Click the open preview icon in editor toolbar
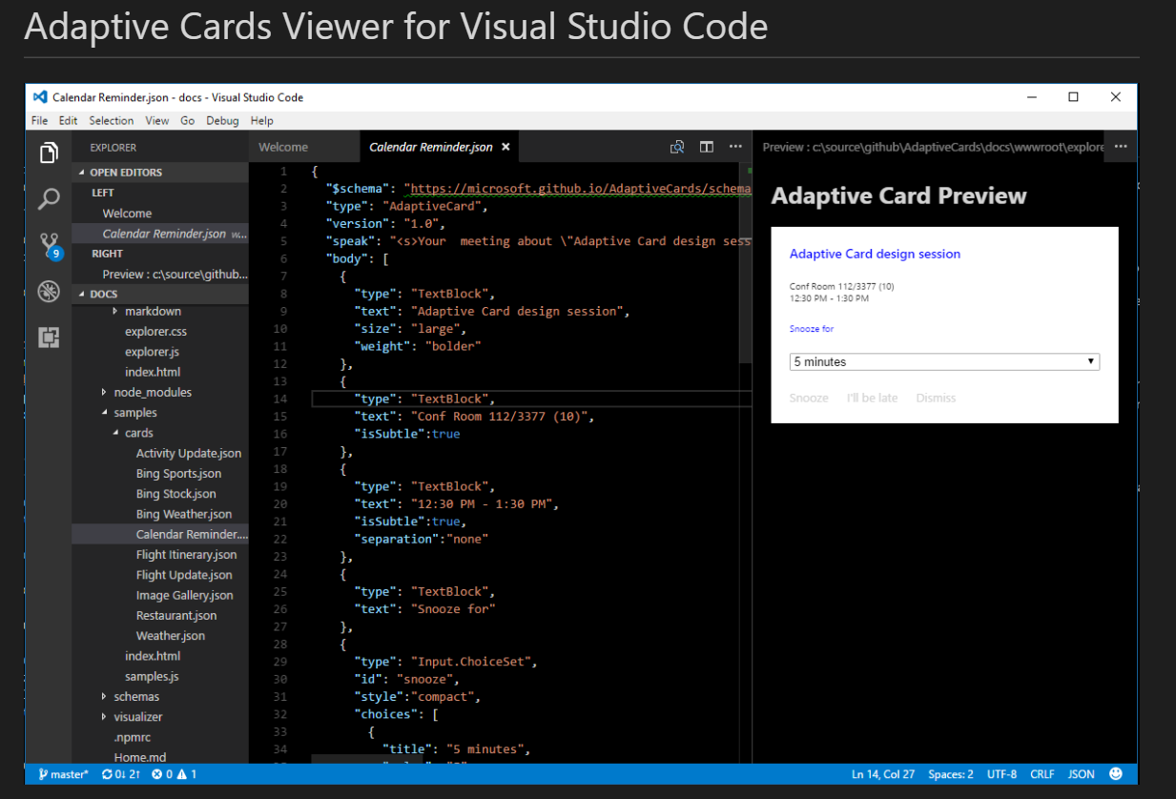Screen dimensions: 1176x799 [677, 147]
